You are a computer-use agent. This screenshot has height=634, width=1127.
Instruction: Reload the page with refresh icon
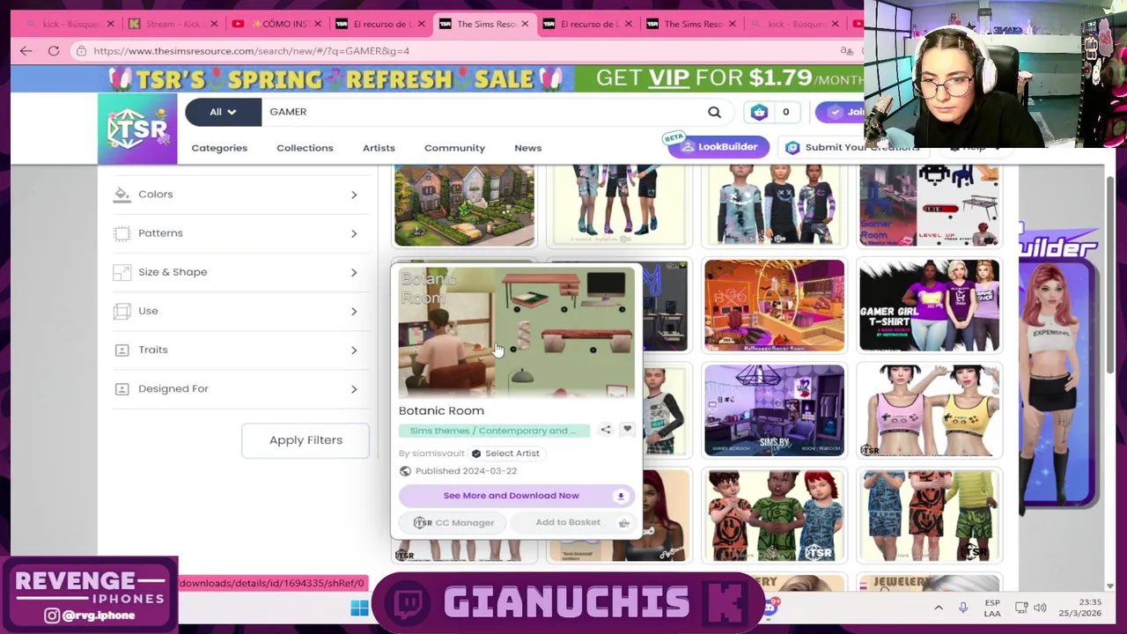(54, 51)
